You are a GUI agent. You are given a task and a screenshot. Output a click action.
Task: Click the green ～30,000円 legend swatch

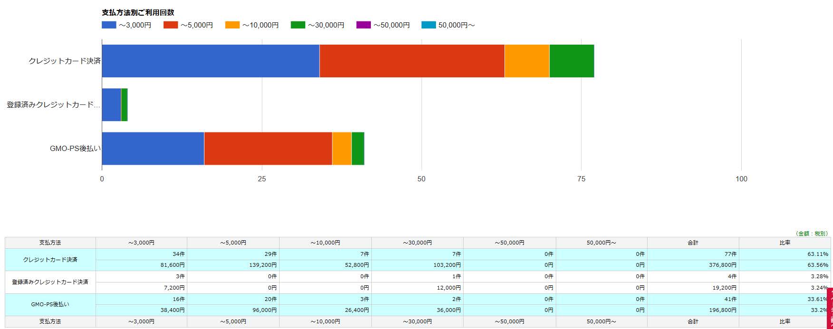point(298,25)
